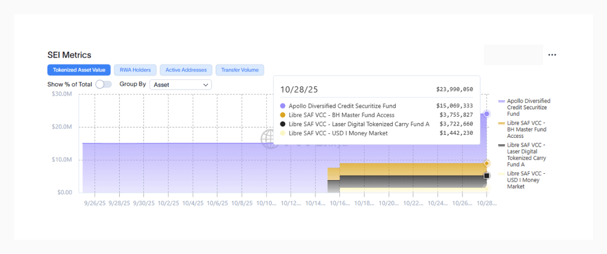Click the $30.0M y-axis label
Viewport: 607px width, 254px height.
pos(62,94)
